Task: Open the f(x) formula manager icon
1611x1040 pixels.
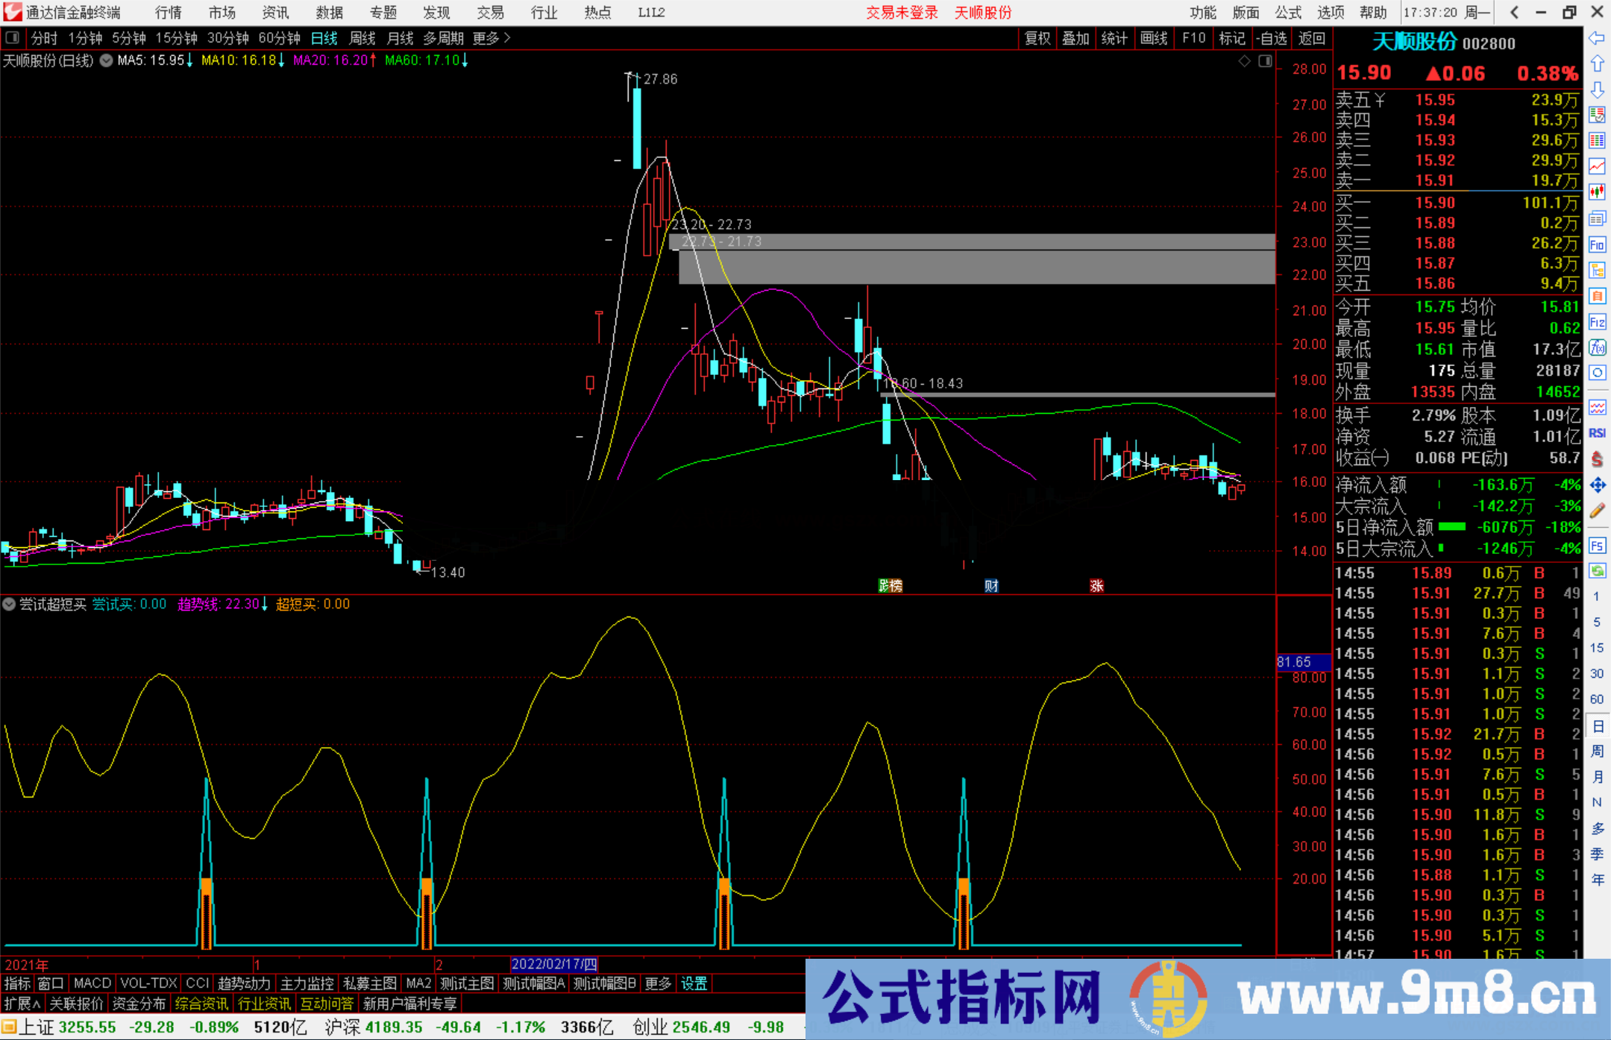Action: pos(1597,347)
